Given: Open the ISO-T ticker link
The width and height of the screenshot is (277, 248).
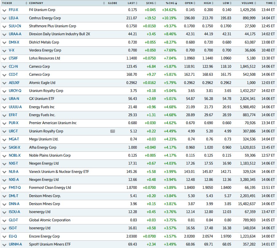Looking at the screenshot, I should click(x=13, y=228).
